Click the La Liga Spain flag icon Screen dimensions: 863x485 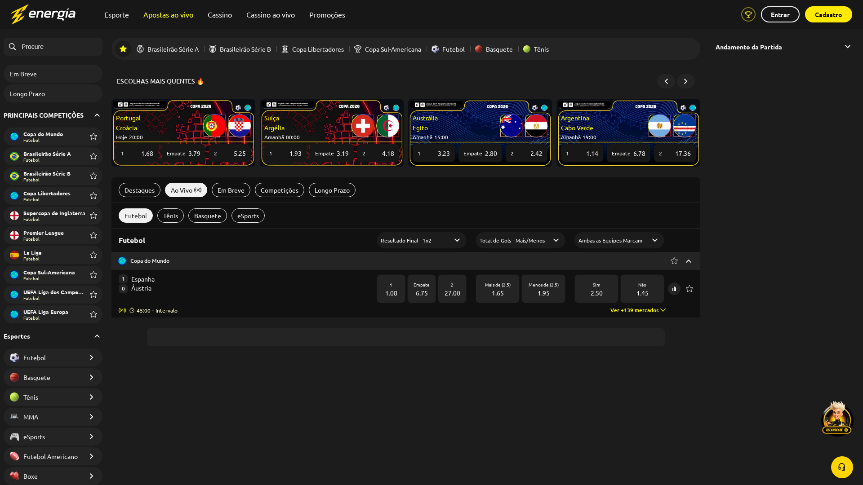point(14,255)
